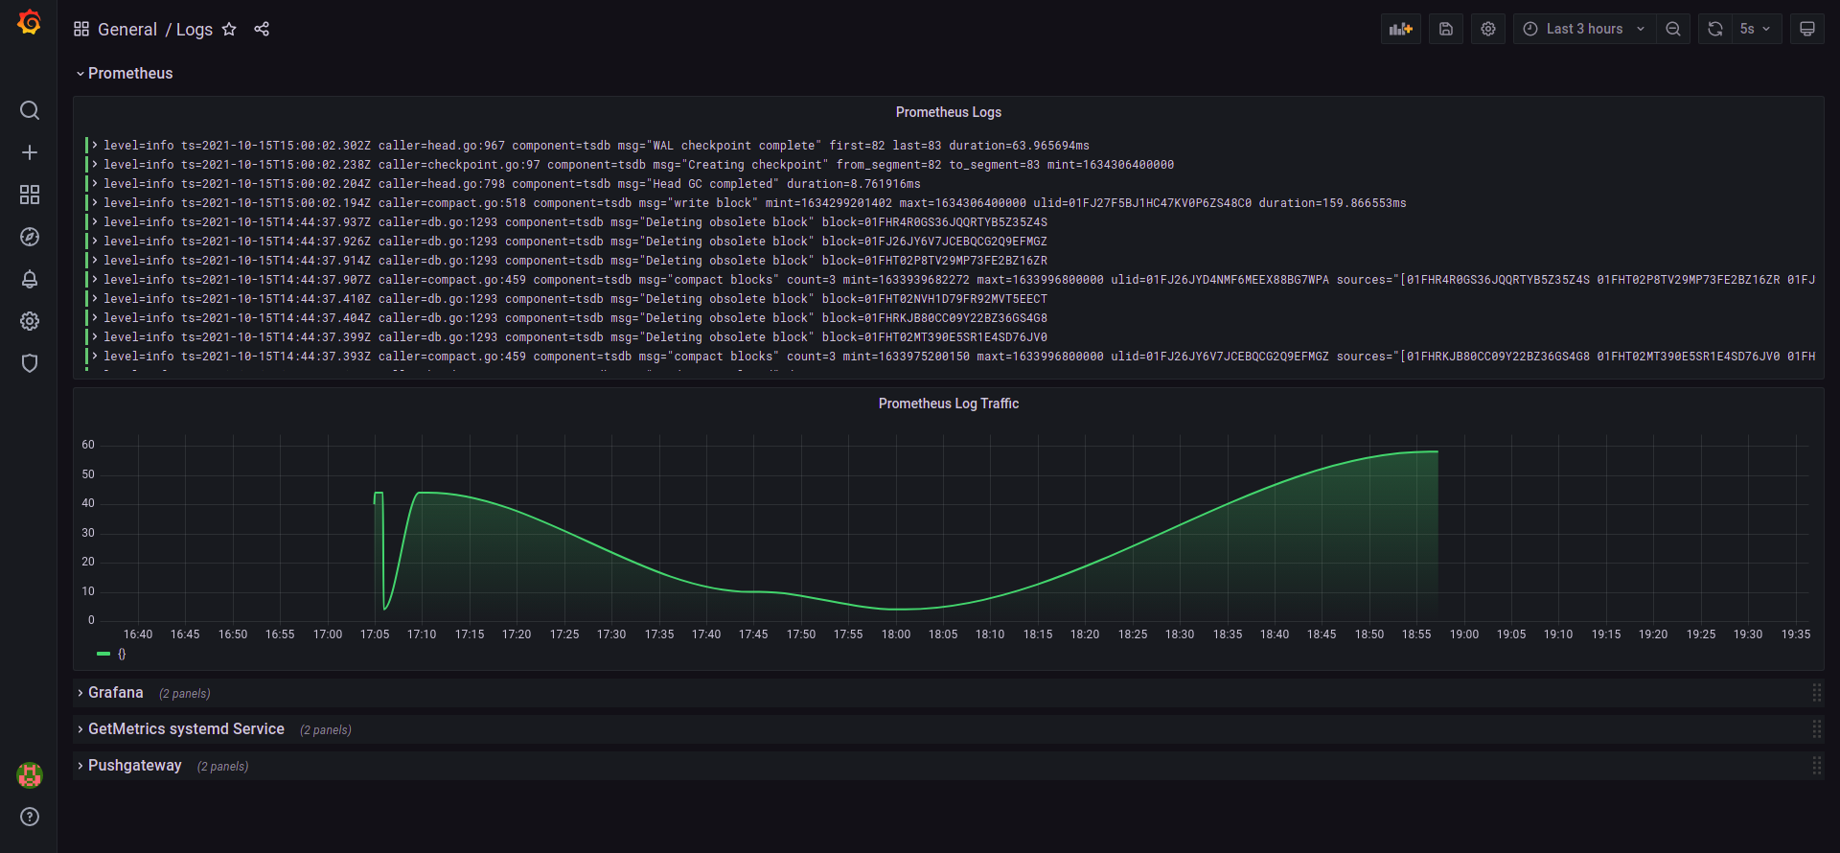Click the log line with block=01FHT02MT390E5SR1E4SD76JV0
1840x853 pixels.
click(x=575, y=337)
